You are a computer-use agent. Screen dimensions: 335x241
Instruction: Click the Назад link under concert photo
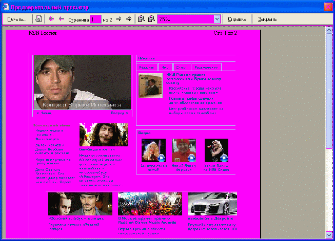pos(44,113)
